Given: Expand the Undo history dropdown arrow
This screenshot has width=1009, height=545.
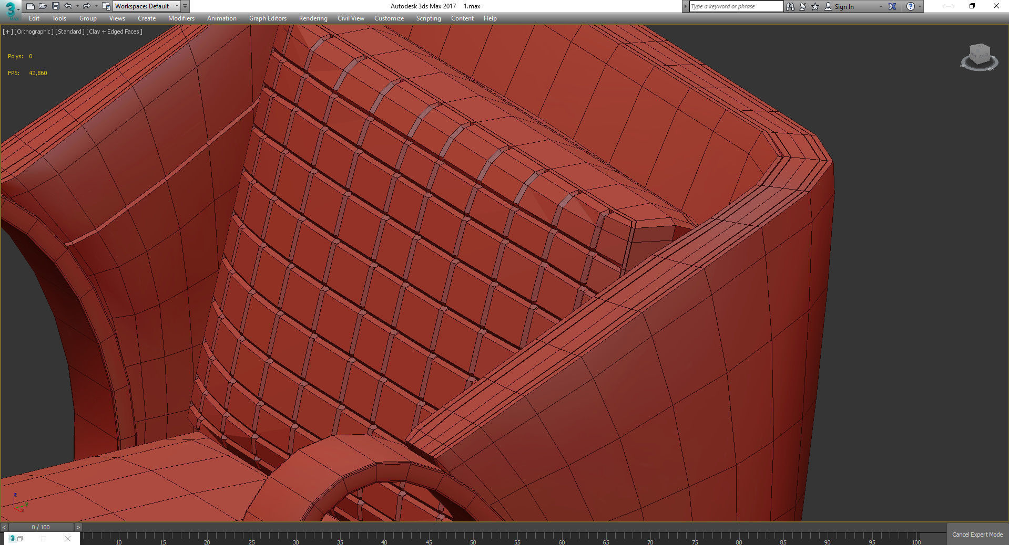Looking at the screenshot, I should tap(77, 6).
